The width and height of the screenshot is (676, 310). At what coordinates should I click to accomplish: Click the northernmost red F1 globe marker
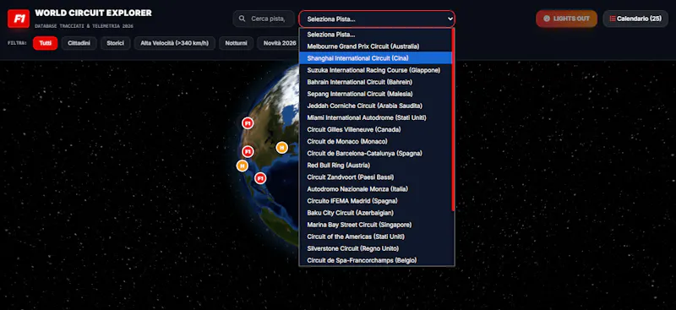248,123
